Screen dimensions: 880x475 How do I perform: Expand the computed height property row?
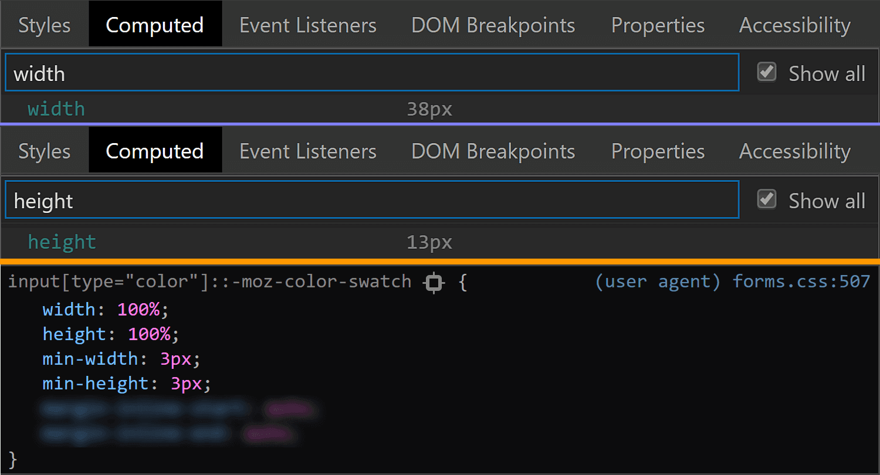440,242
